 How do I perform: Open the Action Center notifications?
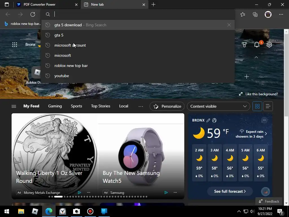[280, 212]
